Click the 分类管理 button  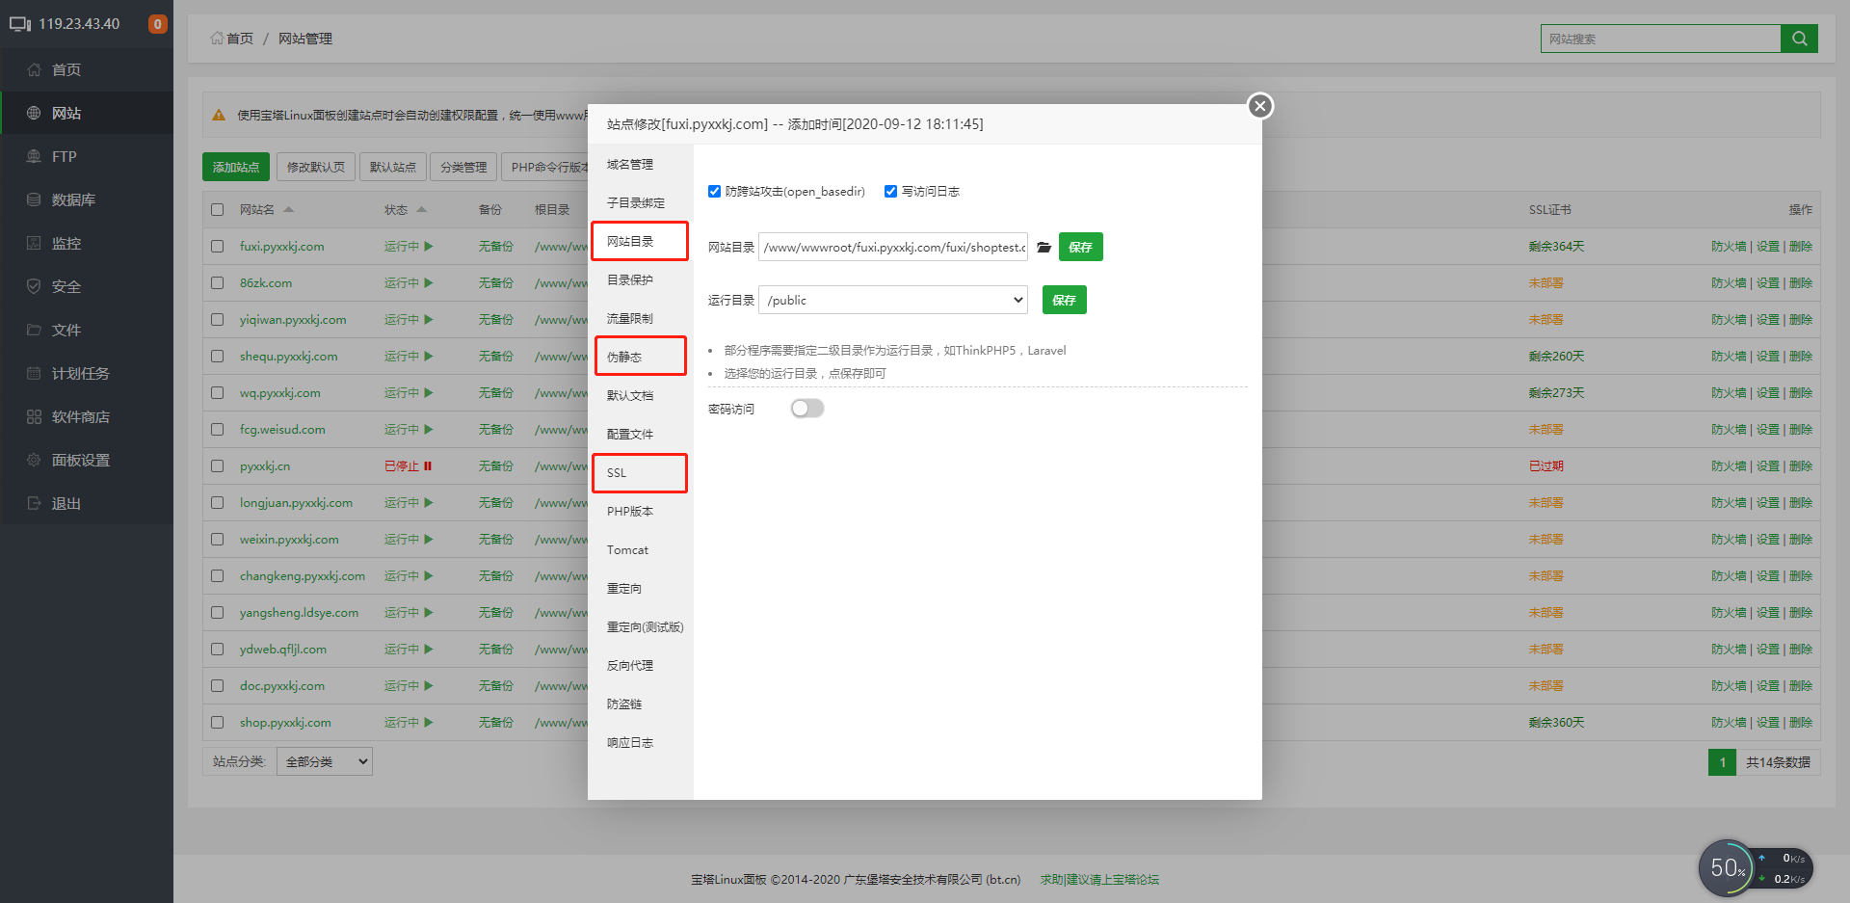(x=463, y=167)
